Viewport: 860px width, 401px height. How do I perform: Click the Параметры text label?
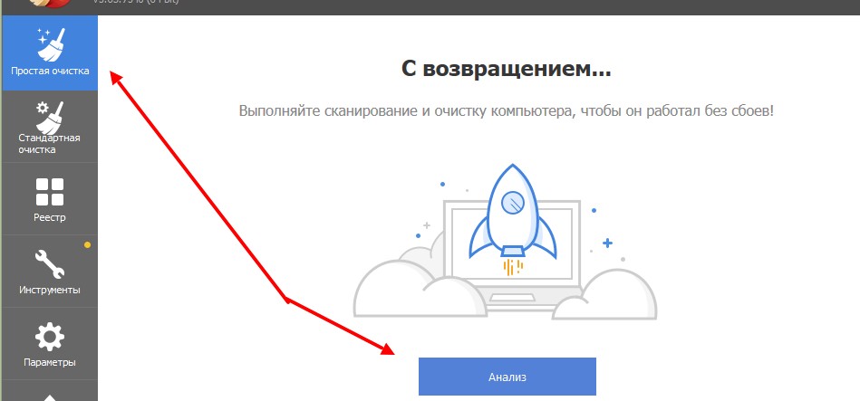(x=49, y=363)
